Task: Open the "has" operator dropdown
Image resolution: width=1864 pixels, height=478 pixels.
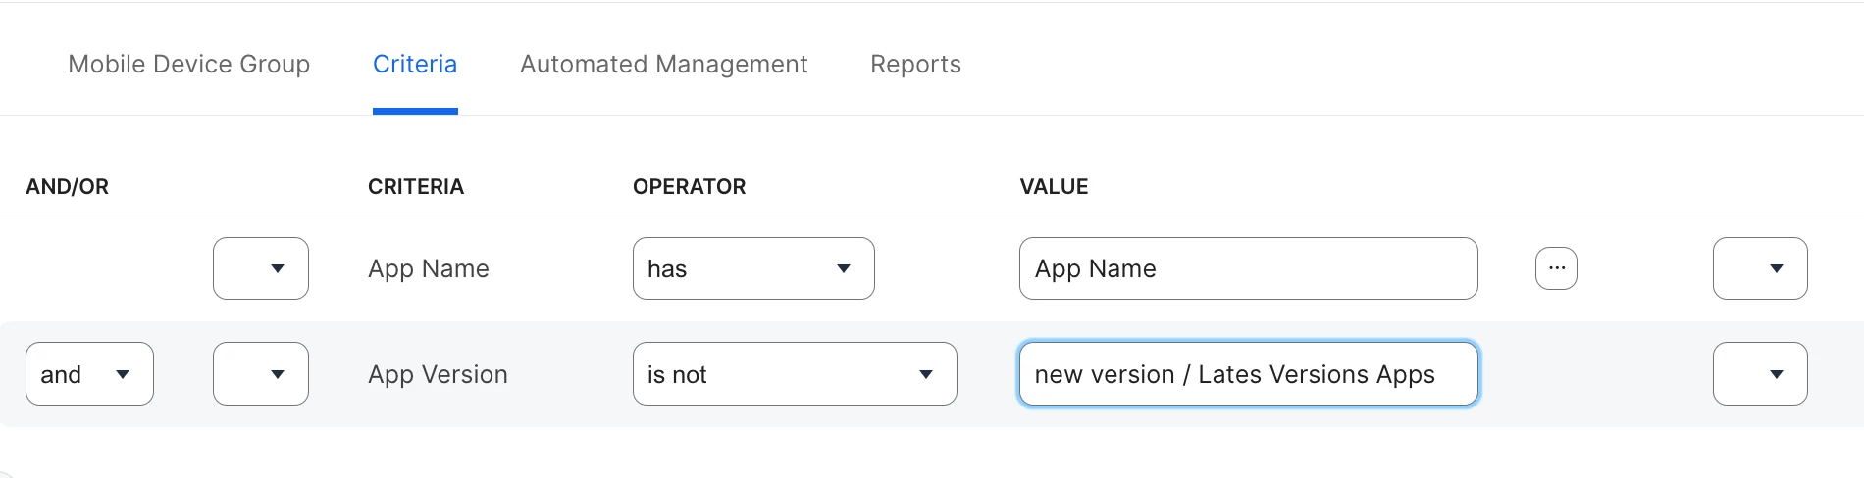Action: pyautogui.click(x=753, y=268)
